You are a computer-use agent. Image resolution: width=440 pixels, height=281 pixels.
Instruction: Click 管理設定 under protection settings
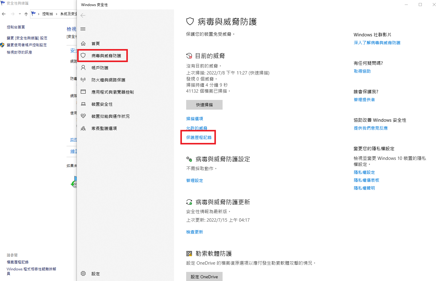[x=195, y=180]
